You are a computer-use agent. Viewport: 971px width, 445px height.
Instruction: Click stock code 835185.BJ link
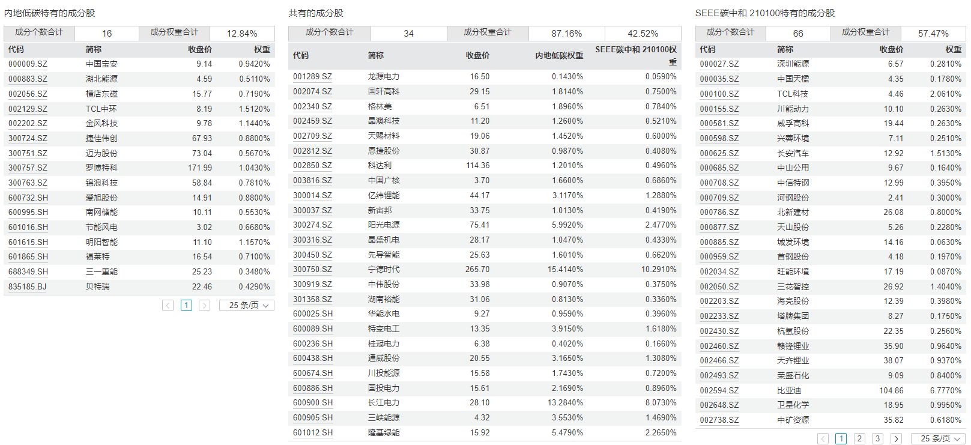(x=27, y=286)
